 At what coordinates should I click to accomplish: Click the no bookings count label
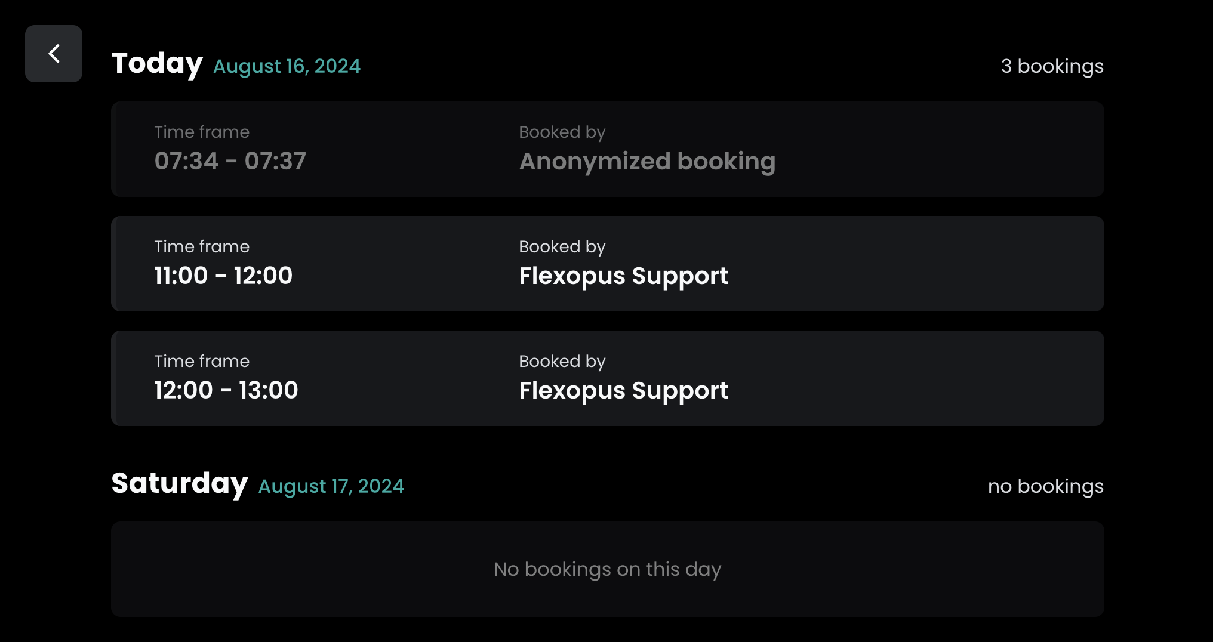[x=1045, y=486]
